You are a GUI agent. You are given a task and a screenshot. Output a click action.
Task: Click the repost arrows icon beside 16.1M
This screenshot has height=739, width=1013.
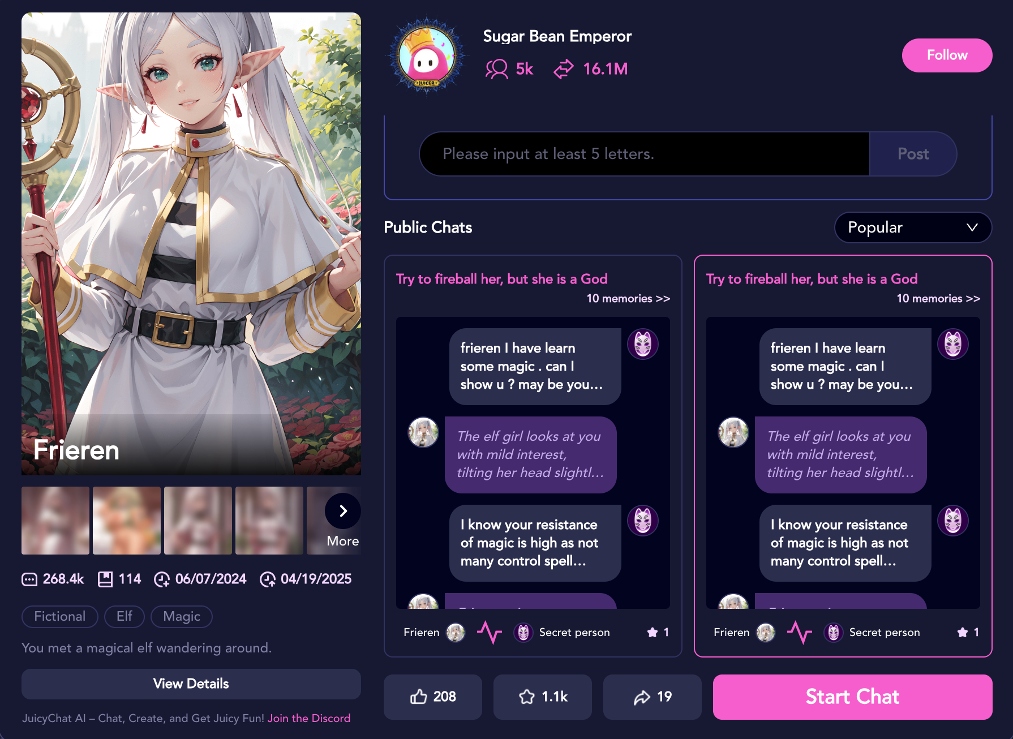(564, 69)
